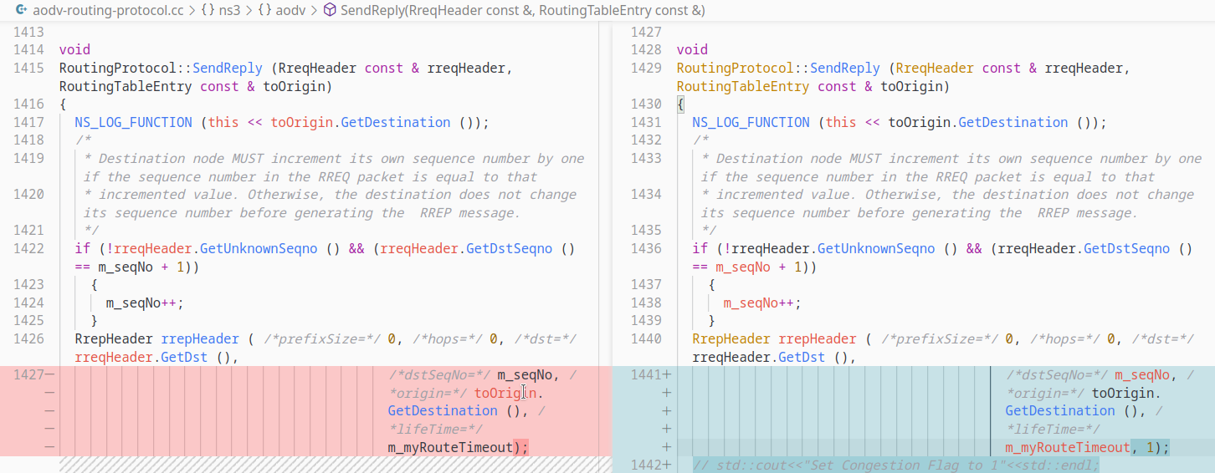Expand the aodv breadcrumb segment
Screen dimensions: 1215x473
293,10
